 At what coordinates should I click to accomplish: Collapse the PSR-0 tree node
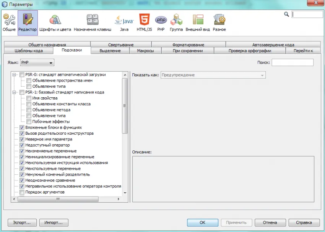pos(15,75)
